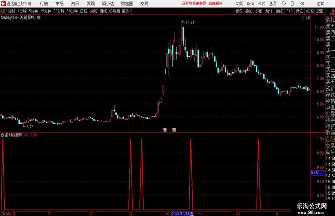Click the 涨 marker icon on the chart
This screenshot has height=216, width=335.
pyautogui.click(x=165, y=129)
